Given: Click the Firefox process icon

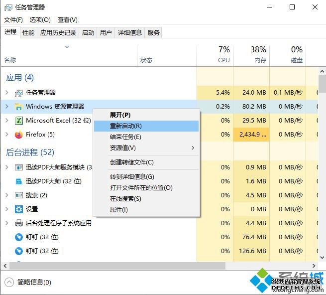Looking at the screenshot, I should (19, 135).
